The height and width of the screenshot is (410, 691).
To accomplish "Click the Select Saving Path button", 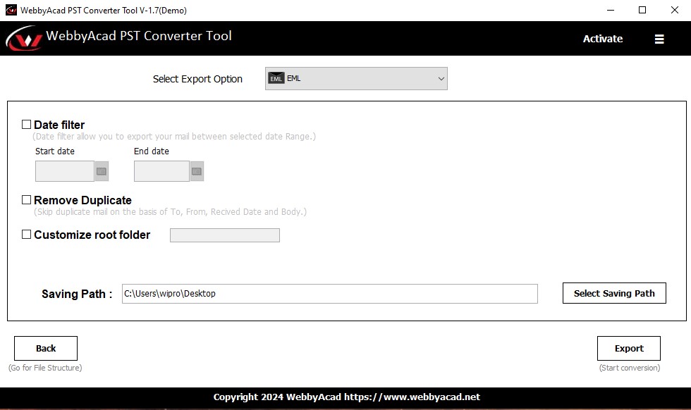I will click(614, 293).
